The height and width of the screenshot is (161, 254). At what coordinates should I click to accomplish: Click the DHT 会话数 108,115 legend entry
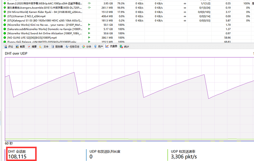17,154
